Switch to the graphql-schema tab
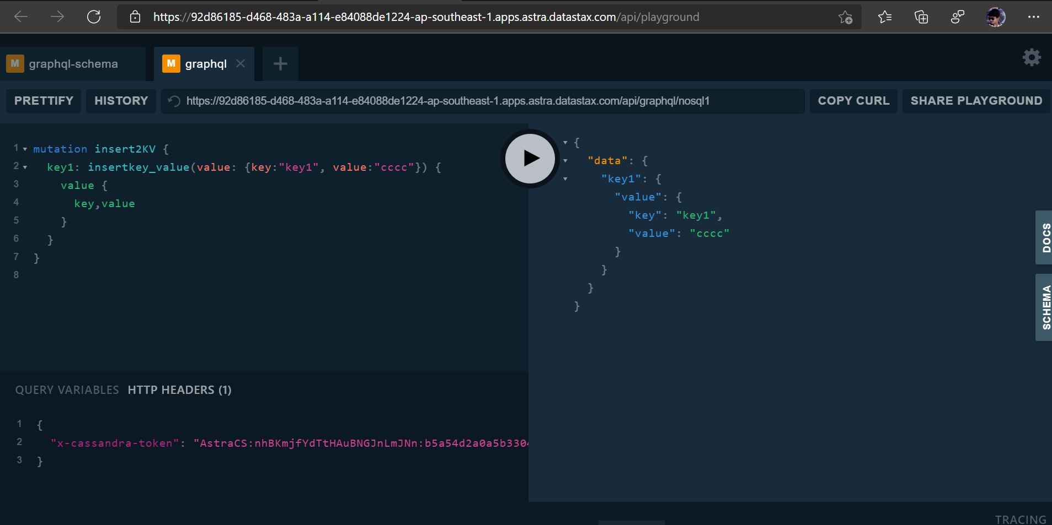This screenshot has height=525, width=1052. pos(73,63)
